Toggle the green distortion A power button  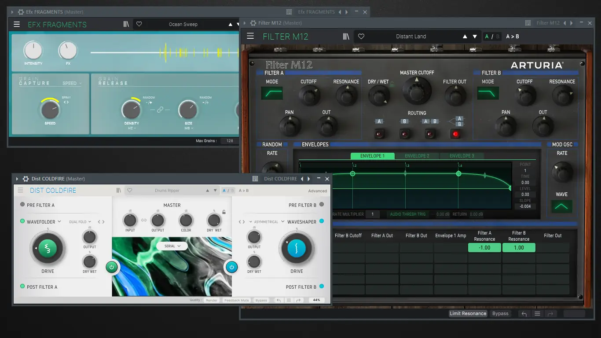tap(112, 267)
